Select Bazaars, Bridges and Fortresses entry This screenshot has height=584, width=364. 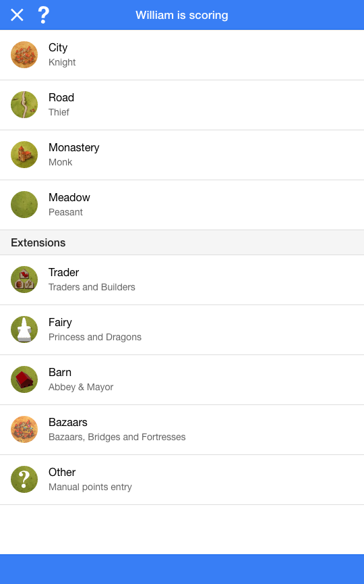click(x=182, y=429)
